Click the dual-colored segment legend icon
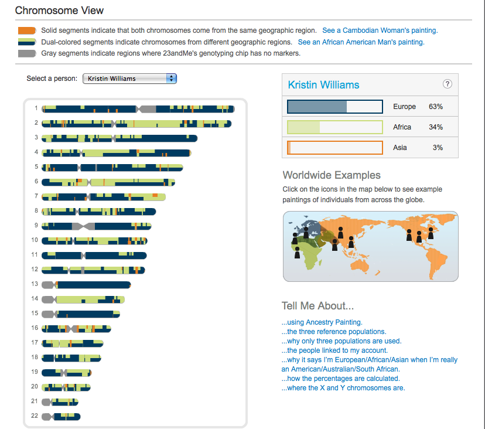Viewport: 485px width, 429px height. 27,42
